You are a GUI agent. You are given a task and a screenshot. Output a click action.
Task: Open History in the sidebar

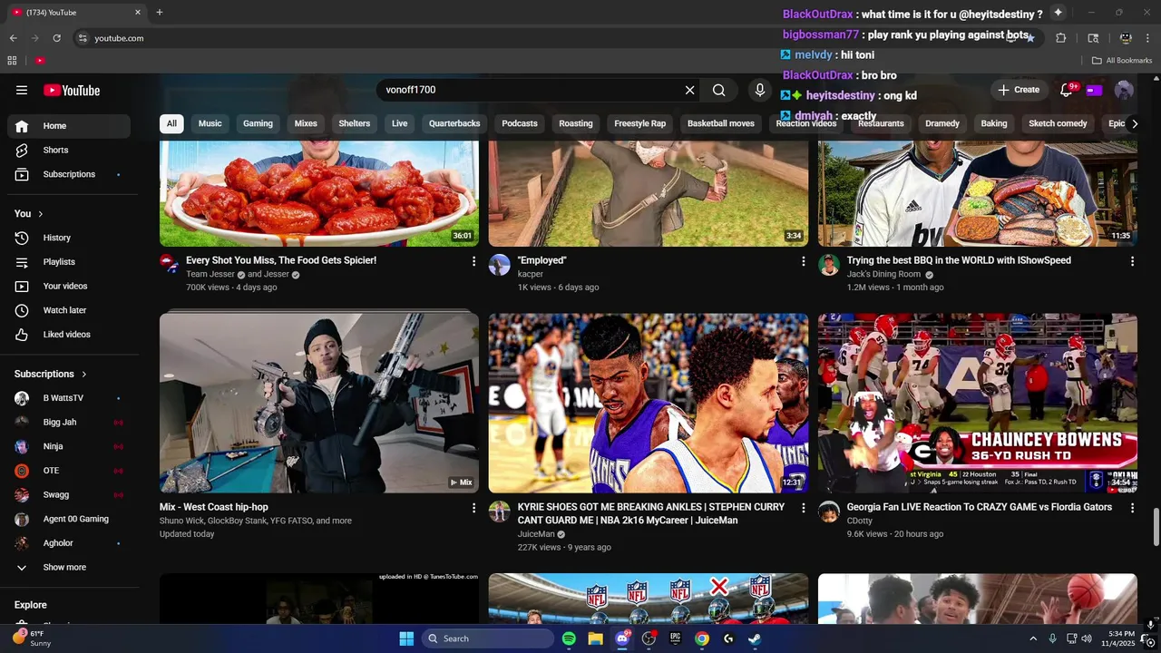pos(69,238)
